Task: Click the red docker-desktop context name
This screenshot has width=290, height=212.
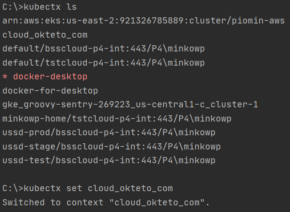Action: [x=50, y=77]
